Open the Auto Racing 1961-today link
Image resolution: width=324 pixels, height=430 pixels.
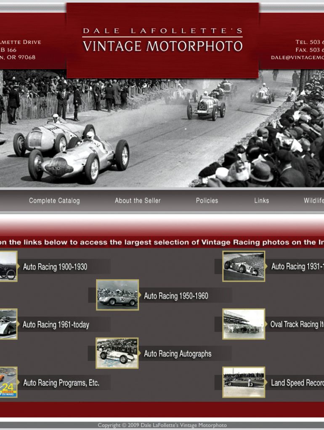pos(56,325)
